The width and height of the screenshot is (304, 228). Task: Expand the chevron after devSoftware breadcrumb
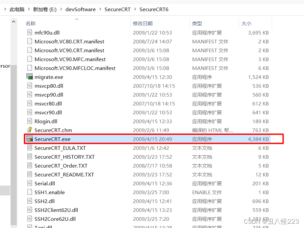pyautogui.click(x=100, y=9)
